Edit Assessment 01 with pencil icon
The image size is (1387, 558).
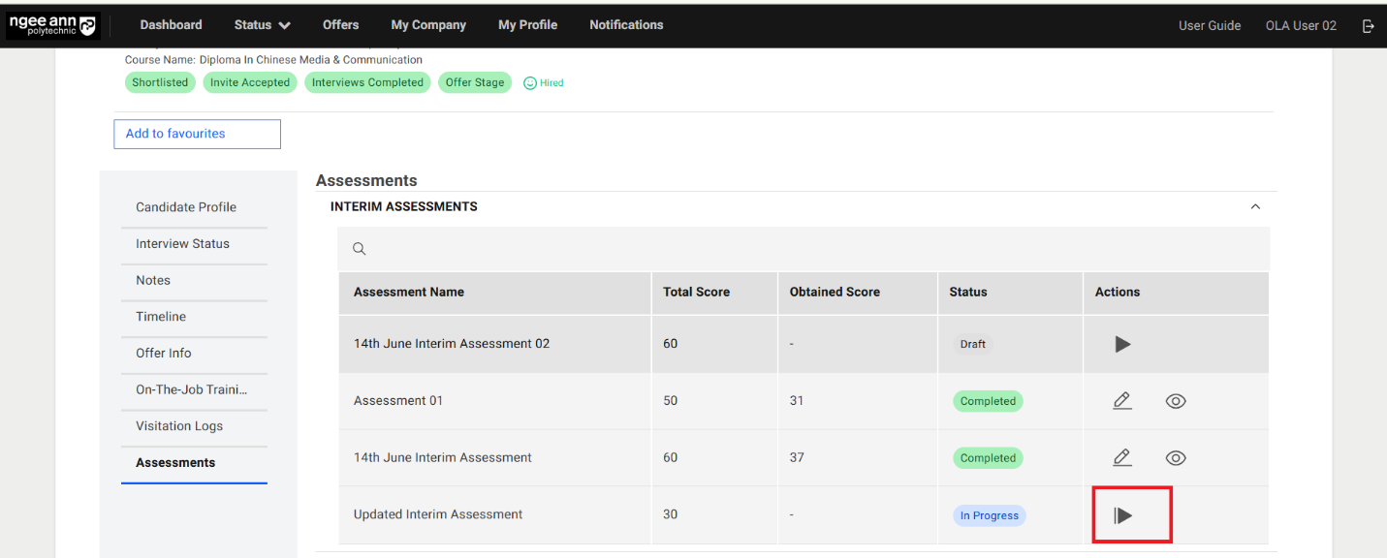[x=1121, y=401]
